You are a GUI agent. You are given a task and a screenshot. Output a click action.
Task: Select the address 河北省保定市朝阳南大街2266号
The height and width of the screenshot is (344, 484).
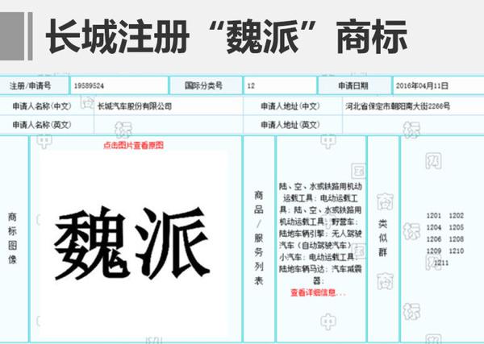coord(398,106)
